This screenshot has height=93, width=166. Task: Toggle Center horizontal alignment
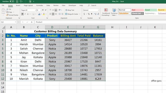coord(53,14)
